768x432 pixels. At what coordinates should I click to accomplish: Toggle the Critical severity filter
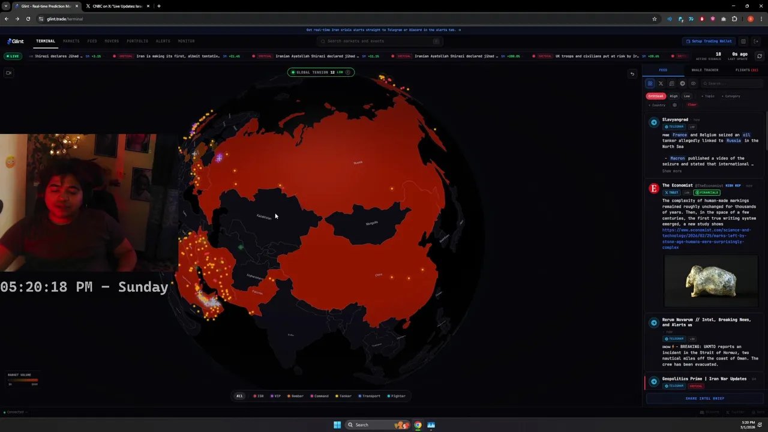pyautogui.click(x=656, y=96)
